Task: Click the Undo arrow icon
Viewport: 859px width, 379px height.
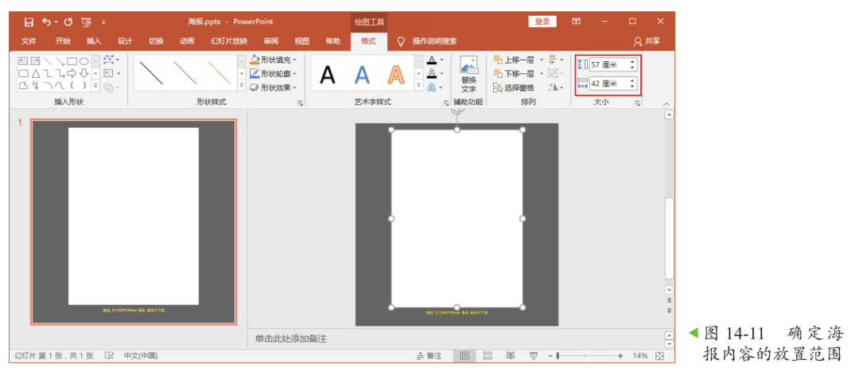Action: click(x=46, y=22)
